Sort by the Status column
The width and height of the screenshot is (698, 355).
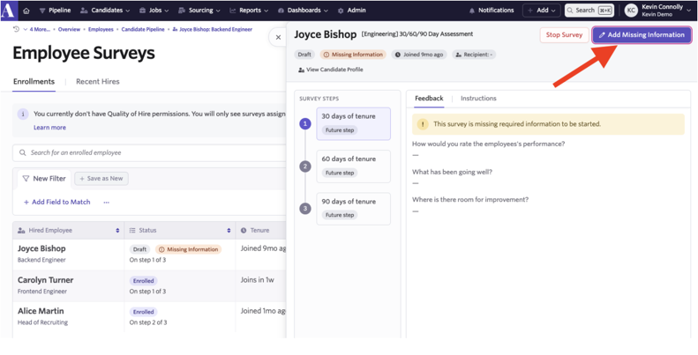[180, 231]
